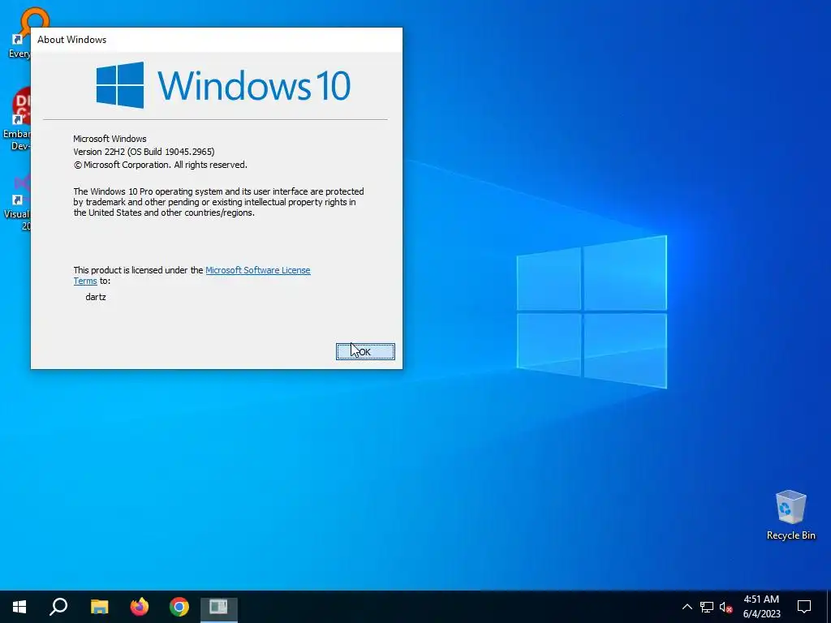
Task: Select the Embarcadero Dev-C++ desktop shortcut
Action: point(17,118)
